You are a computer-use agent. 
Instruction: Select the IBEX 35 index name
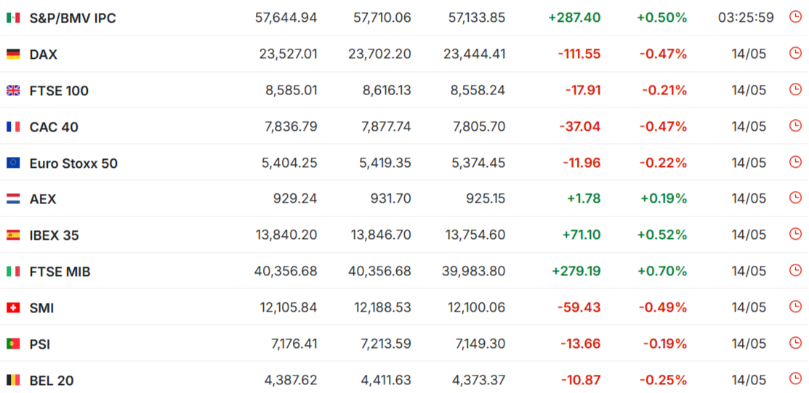[55, 235]
